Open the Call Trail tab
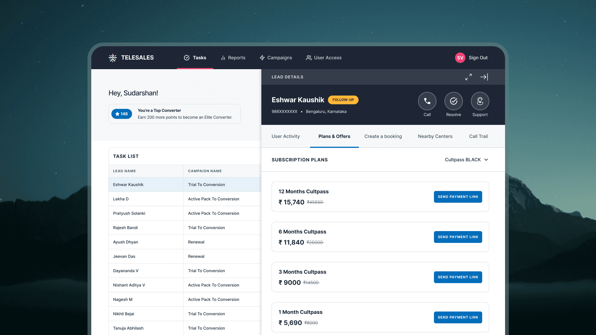 click(478, 136)
